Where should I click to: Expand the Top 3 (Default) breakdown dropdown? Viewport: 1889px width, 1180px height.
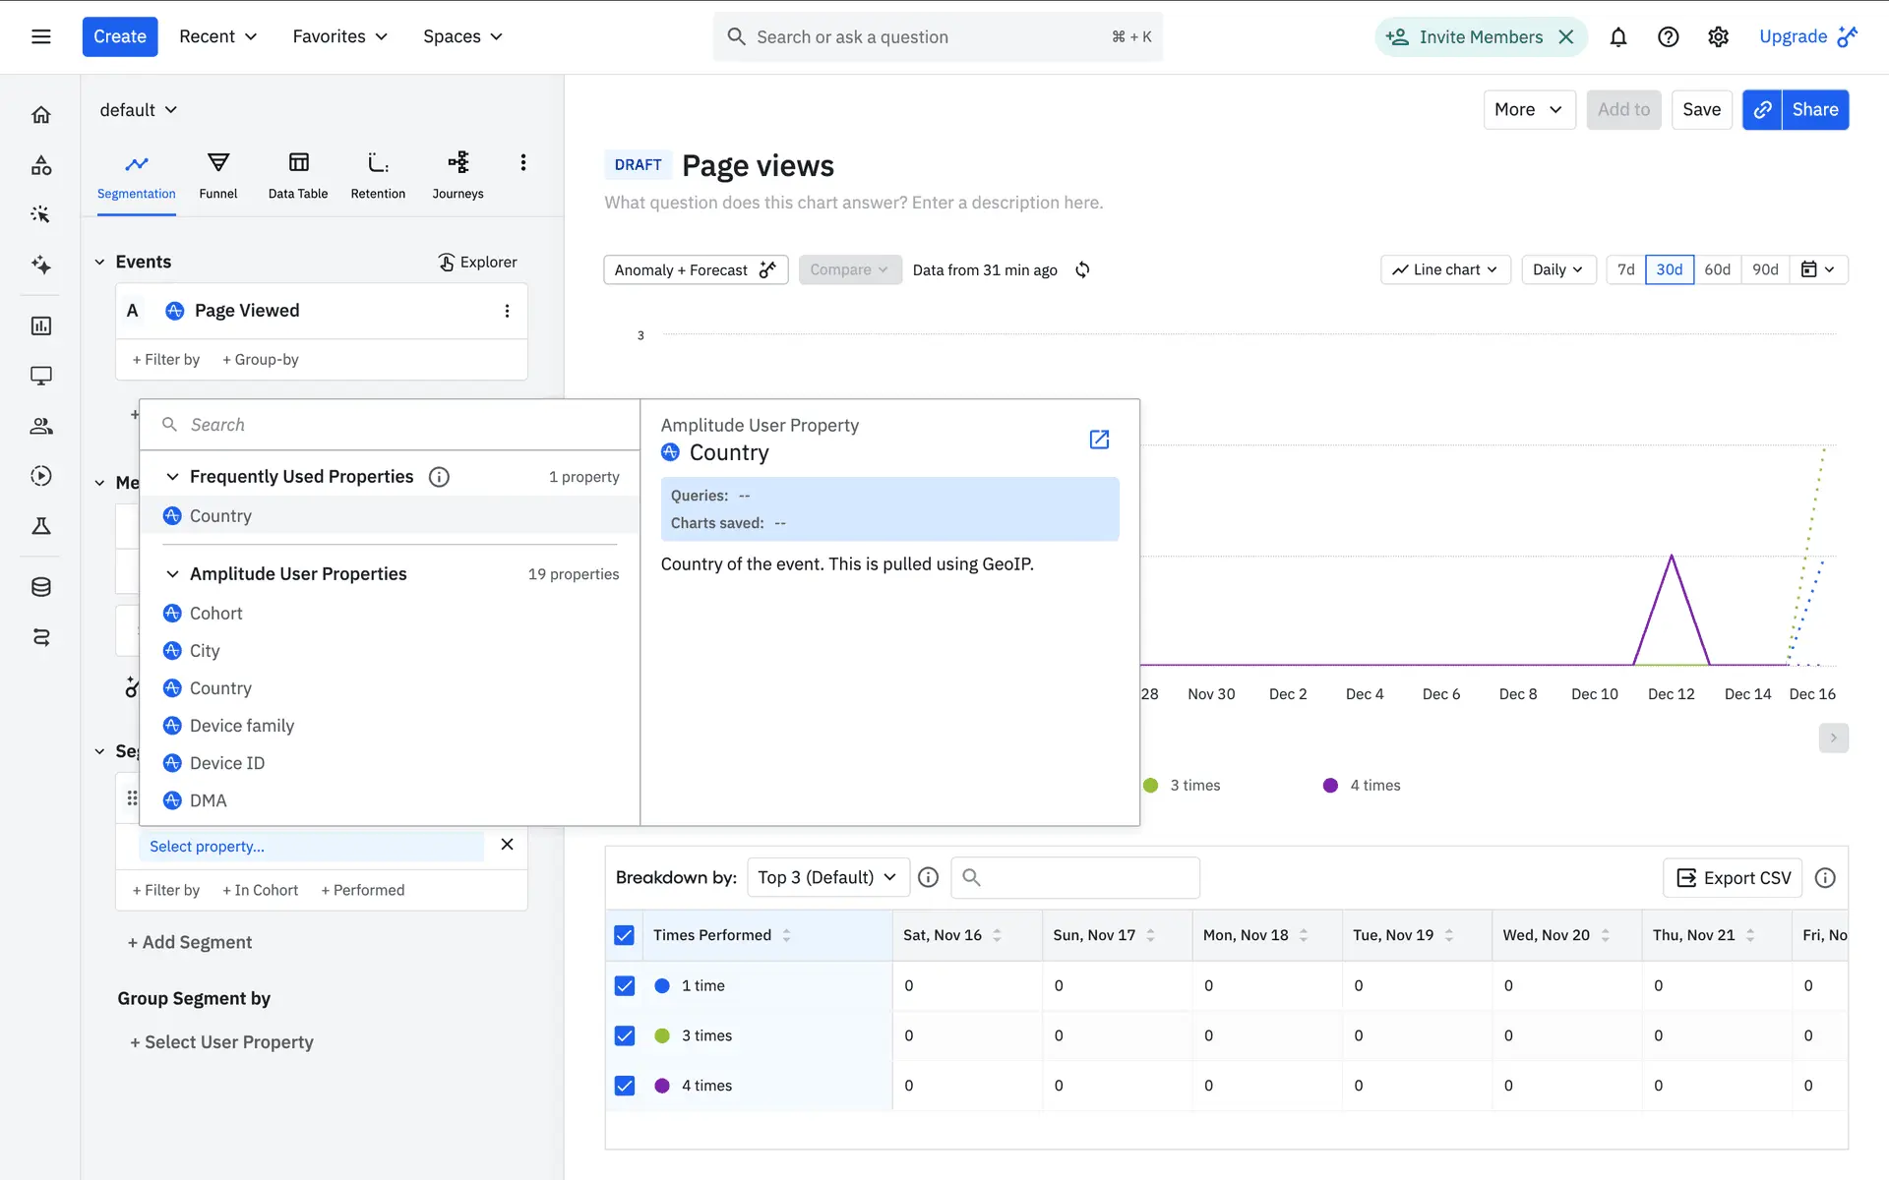[826, 877]
